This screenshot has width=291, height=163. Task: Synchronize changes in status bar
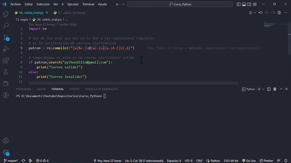23,161
